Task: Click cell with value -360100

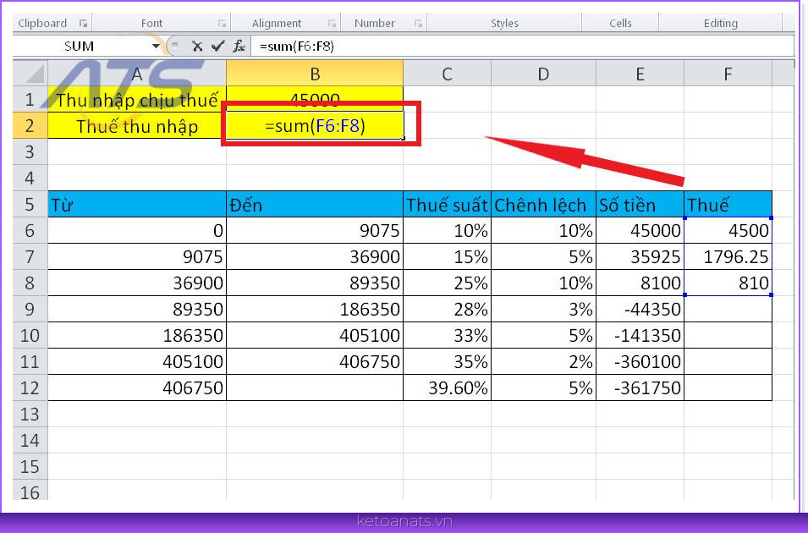Action: coord(640,362)
